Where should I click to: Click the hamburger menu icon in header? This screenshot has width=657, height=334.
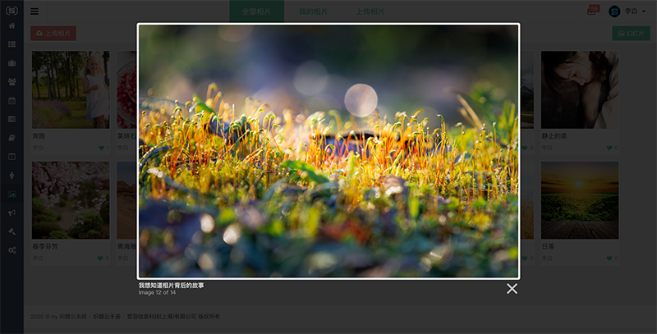tap(34, 11)
